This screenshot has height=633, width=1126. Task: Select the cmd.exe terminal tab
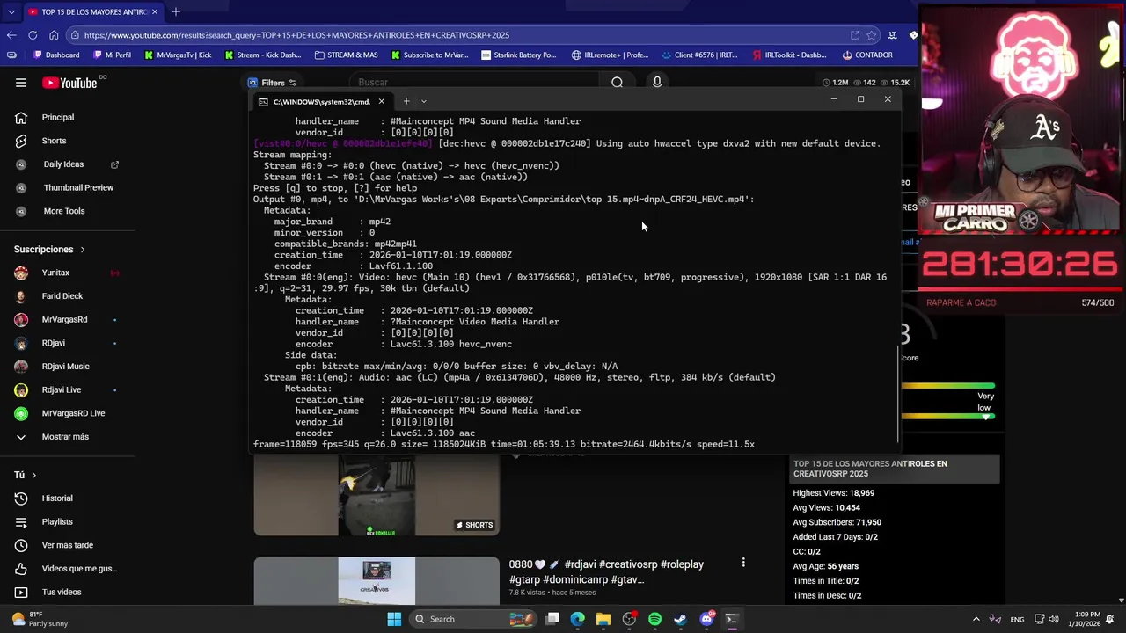click(321, 101)
